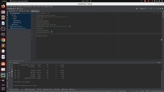Click the Debug bug icon in toolbar

[151, 9]
